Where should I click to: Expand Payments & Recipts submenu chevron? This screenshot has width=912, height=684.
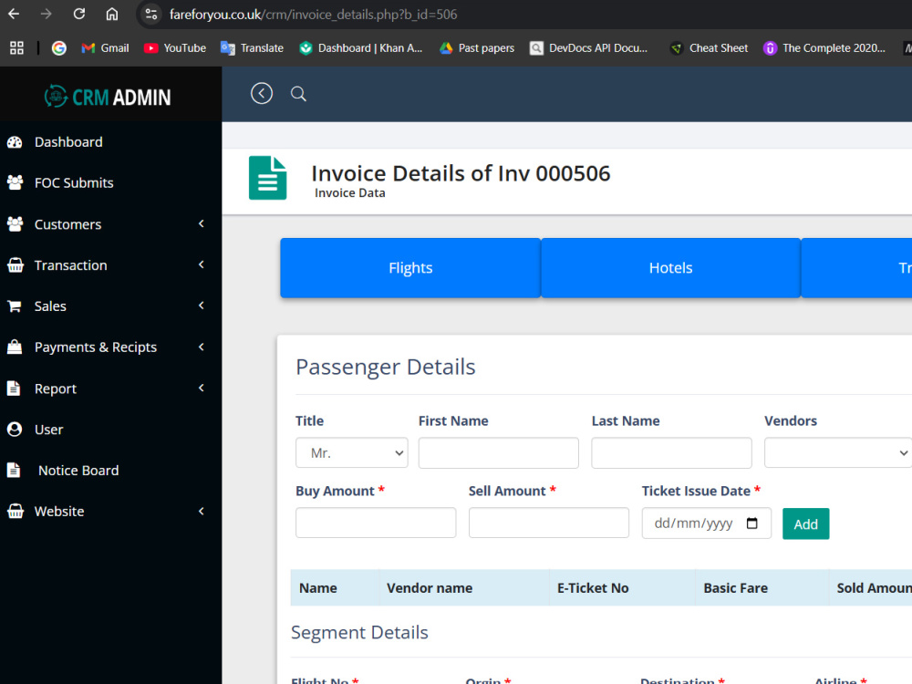pos(202,347)
